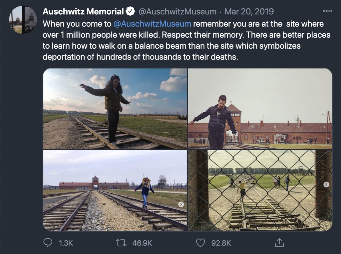This screenshot has width=341, height=254.
Task: Open the Auschwitz Memorial display name
Action: click(x=83, y=11)
